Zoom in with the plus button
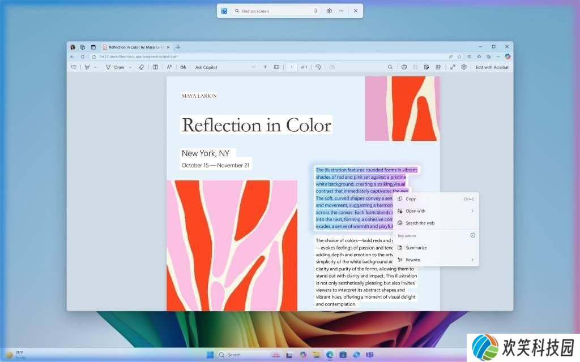The image size is (580, 362). pyautogui.click(x=265, y=67)
